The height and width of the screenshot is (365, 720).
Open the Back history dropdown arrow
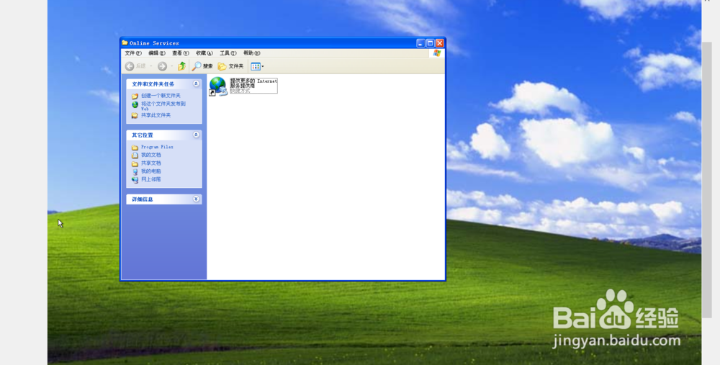click(151, 66)
